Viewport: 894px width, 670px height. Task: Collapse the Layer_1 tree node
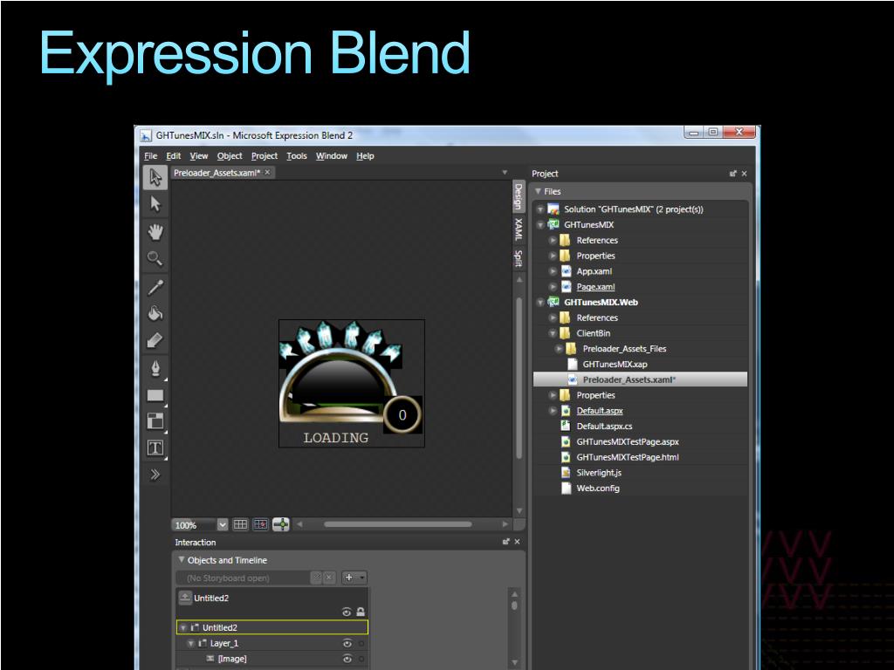(x=191, y=643)
